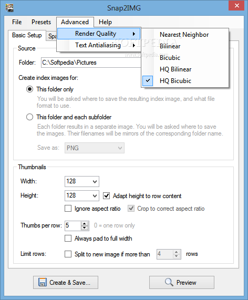Click the checkmark icon beside HQ Bicubic
Image resolution: width=248 pixels, height=300 pixels.
click(148, 81)
